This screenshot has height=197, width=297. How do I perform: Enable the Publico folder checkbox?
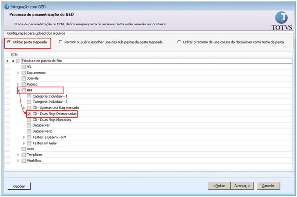click(24, 84)
